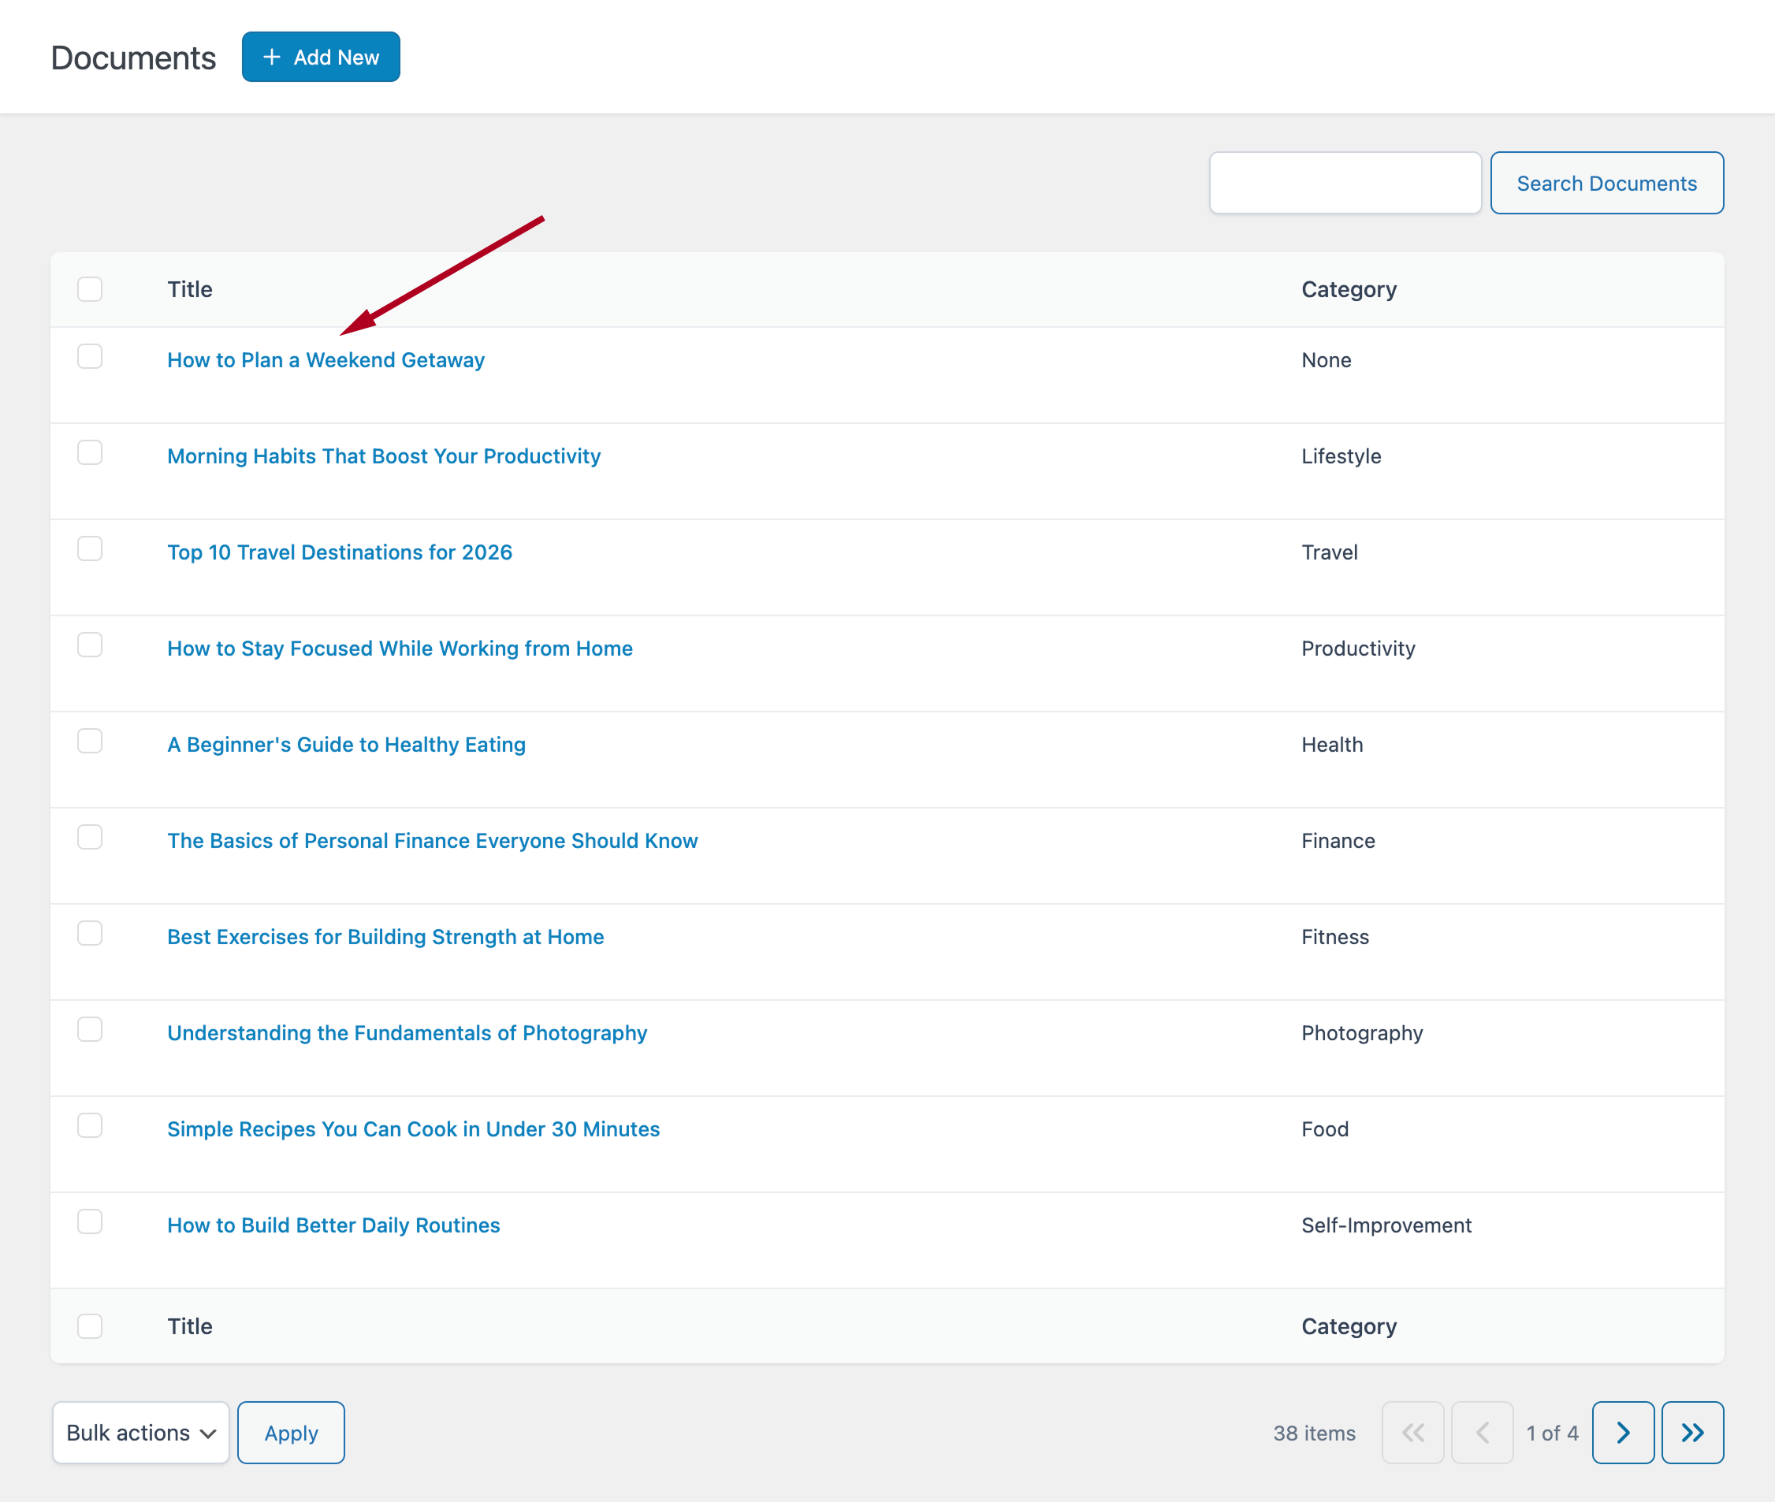1775x1502 pixels.
Task: Select the checkbox for How to Plan a Weekend Getaway
Action: [x=89, y=357]
